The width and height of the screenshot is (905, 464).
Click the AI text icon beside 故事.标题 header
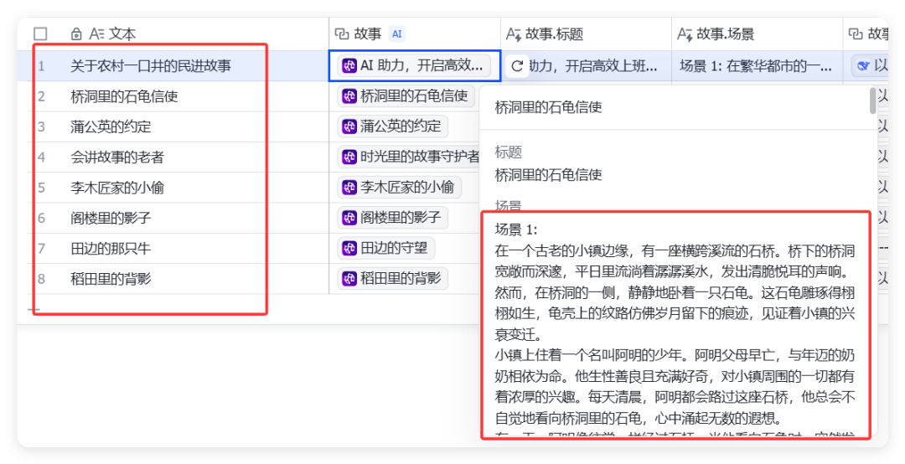click(x=514, y=34)
